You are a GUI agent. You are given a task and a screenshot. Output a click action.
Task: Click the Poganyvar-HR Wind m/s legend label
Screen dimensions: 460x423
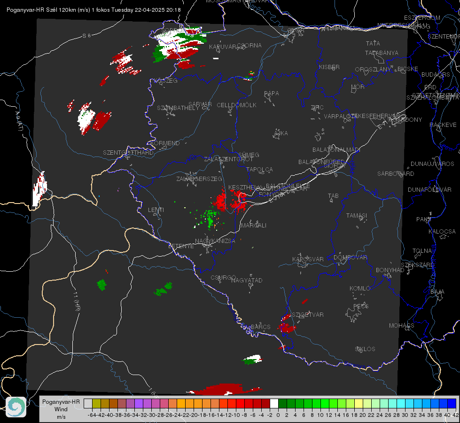click(61, 409)
